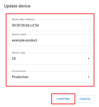Click empty area right of the MAC address
Screen dimensions: 99x107
(x=65, y=25)
